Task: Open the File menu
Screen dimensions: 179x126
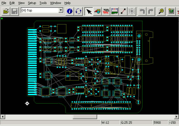Action: tap(4, 3)
